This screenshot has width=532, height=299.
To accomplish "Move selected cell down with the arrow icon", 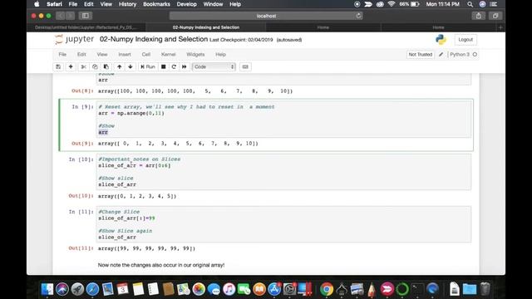I will 131,66.
